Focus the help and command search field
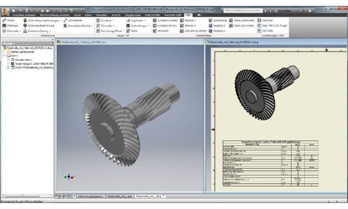Viewport: 348px width, 209px height. pyautogui.click(x=242, y=10)
